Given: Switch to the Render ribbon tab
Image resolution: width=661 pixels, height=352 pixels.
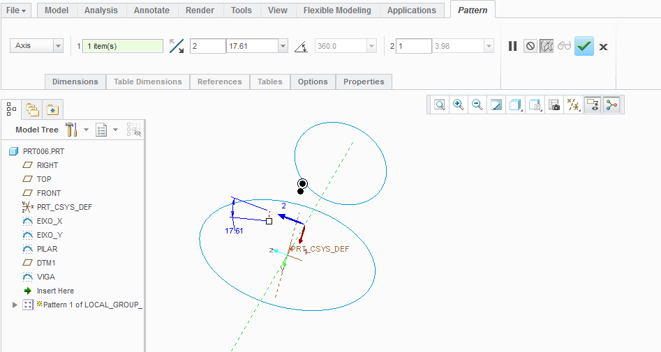Looking at the screenshot, I should coord(200,10).
